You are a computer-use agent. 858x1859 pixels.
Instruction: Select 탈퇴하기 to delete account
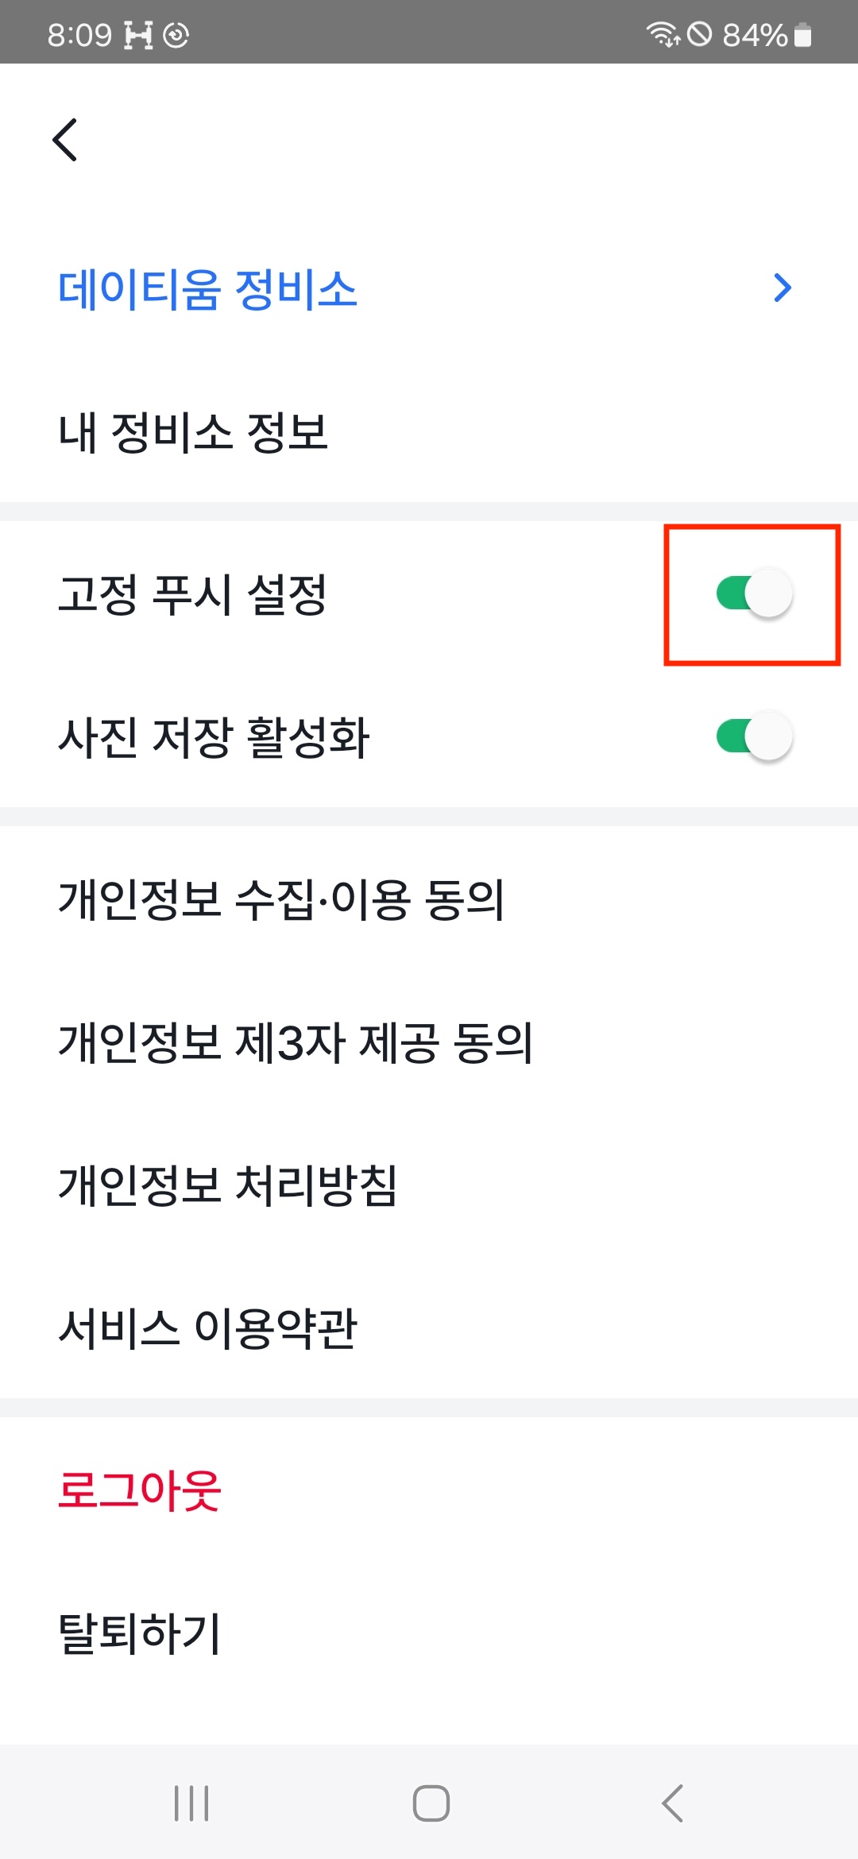[x=139, y=1633]
